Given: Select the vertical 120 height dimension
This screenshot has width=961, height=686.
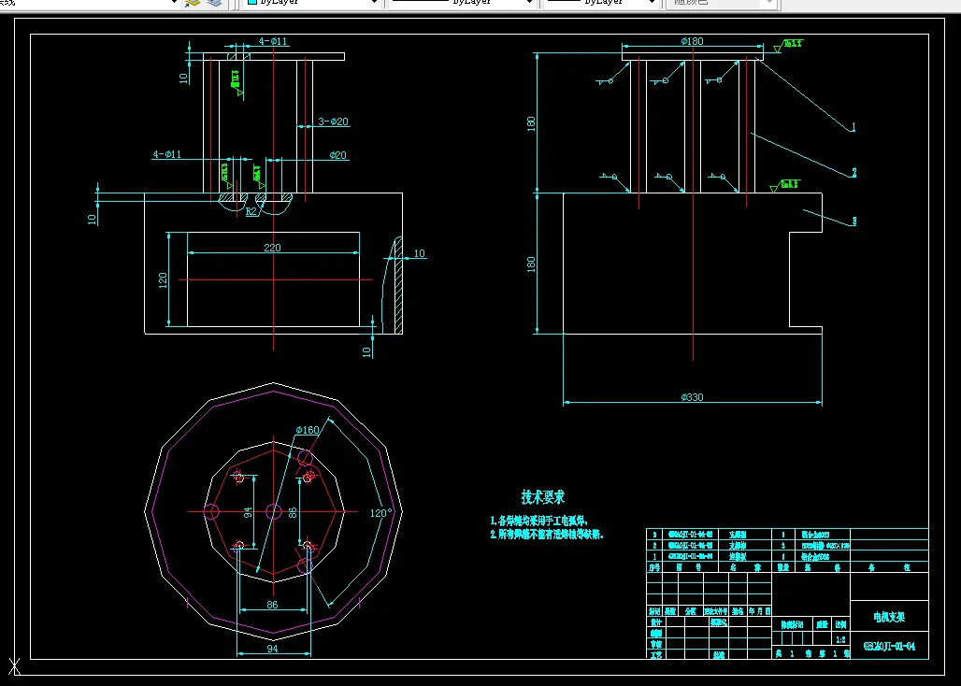Looking at the screenshot, I should tap(163, 279).
